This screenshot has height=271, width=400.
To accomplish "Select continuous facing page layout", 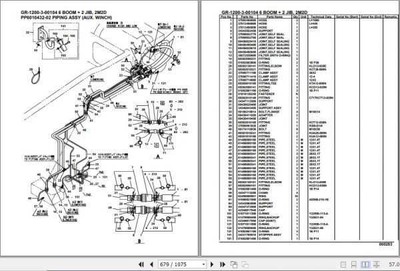I will [x=376, y=264].
